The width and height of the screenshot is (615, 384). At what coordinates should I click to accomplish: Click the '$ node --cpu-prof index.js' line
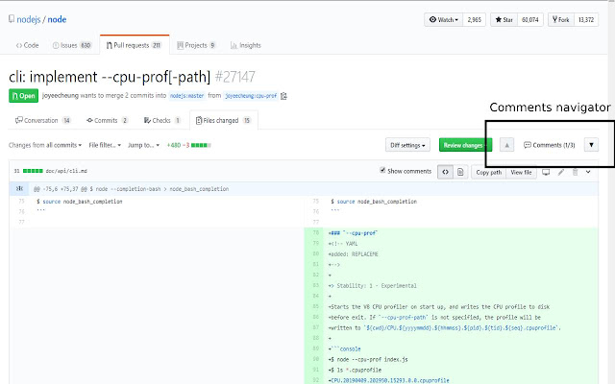[x=368, y=359]
